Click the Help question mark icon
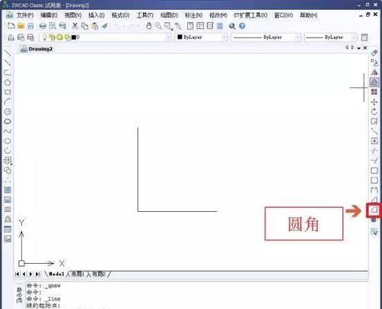The height and width of the screenshot is (309, 382). [242, 26]
